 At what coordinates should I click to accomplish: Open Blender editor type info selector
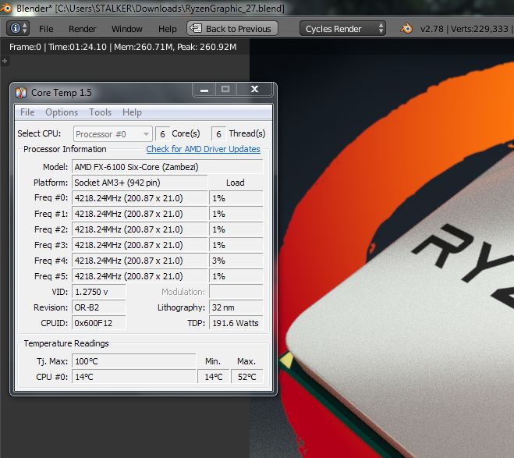tap(18, 29)
